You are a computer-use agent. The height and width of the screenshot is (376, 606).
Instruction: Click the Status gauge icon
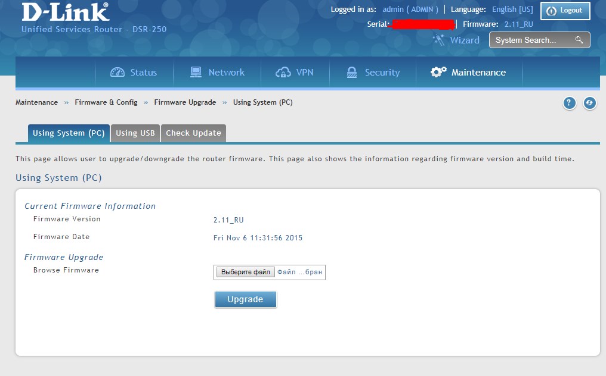[118, 73]
